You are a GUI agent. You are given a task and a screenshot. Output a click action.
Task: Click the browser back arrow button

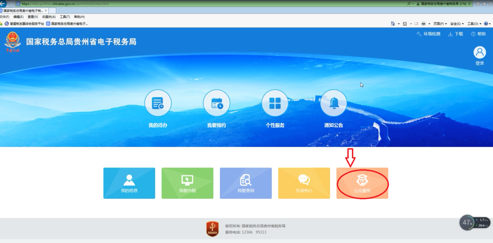point(3,4)
